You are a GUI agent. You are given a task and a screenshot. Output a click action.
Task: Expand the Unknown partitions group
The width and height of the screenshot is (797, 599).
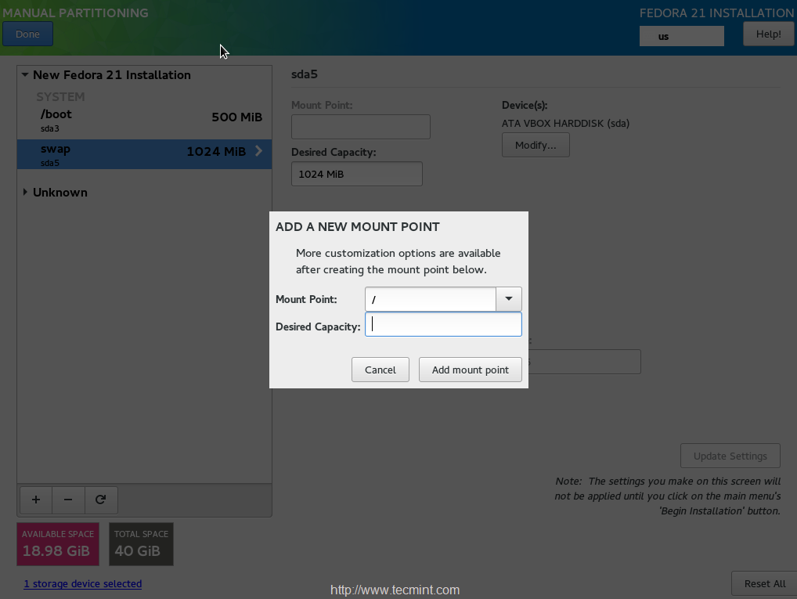[x=25, y=192]
